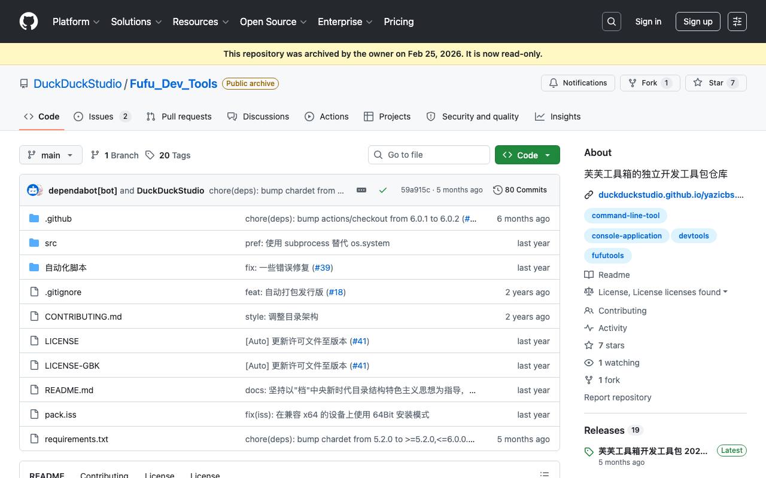Select the devtools topic tag

pos(694,236)
